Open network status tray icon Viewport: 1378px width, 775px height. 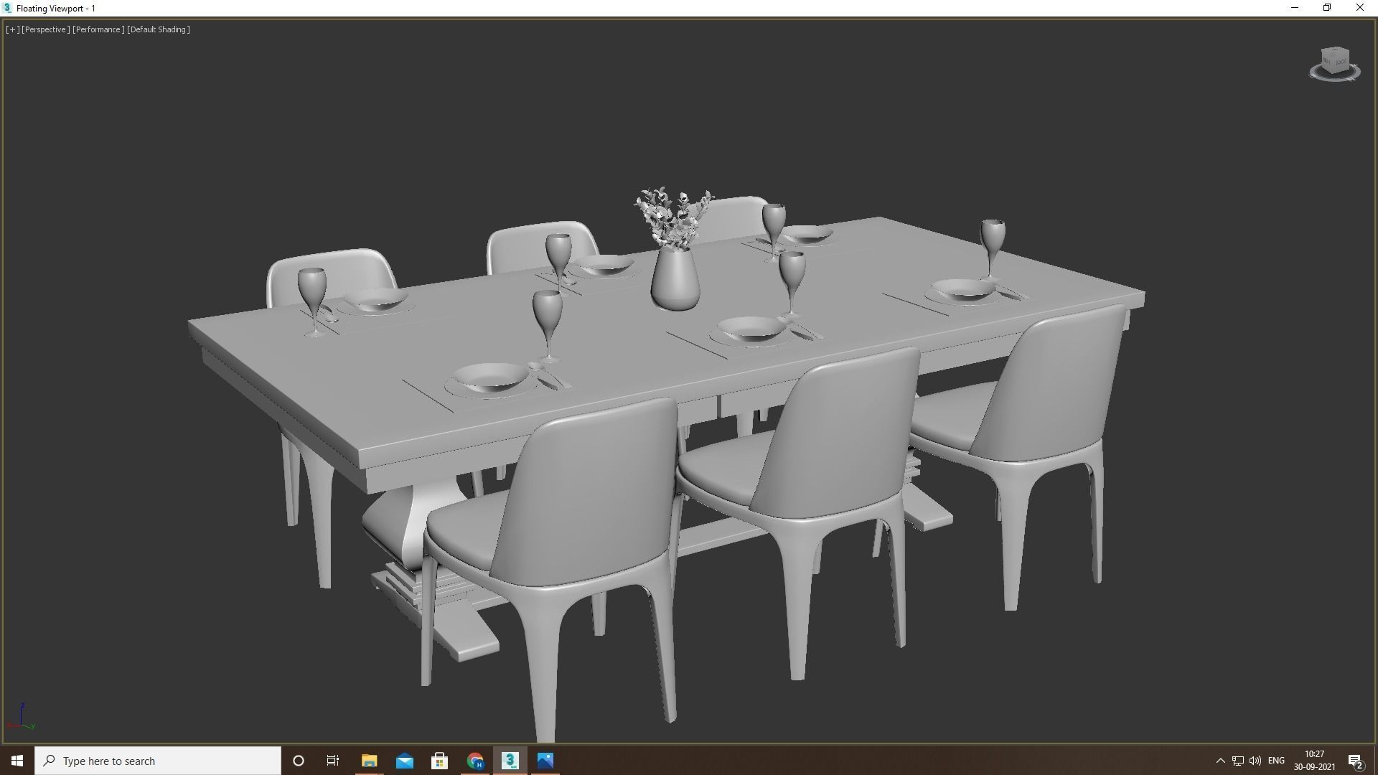pyautogui.click(x=1238, y=761)
